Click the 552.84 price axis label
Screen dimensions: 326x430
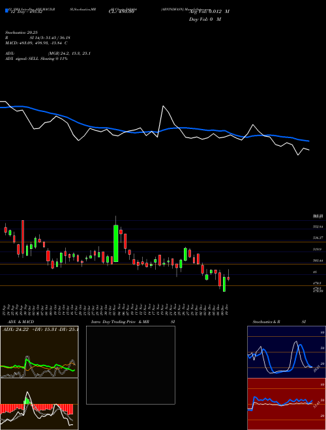tap(318, 227)
